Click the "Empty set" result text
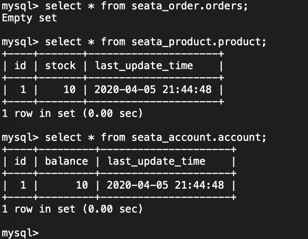Viewport: 308px width, 239px height. coord(29,18)
